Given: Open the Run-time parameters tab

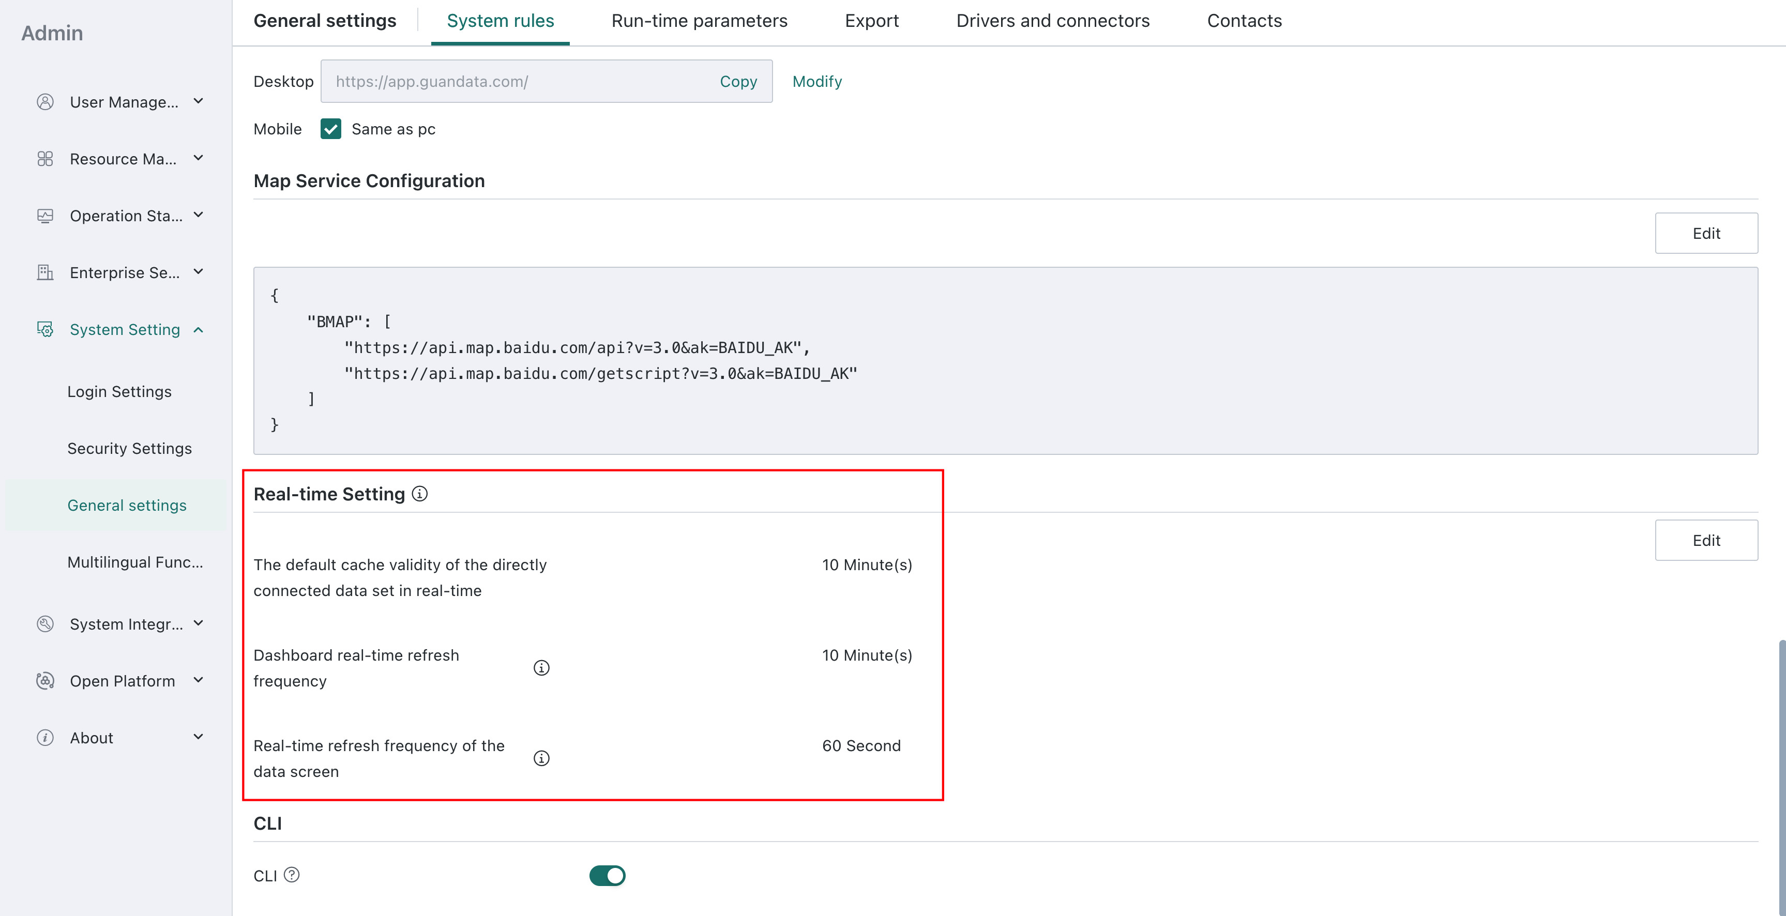Looking at the screenshot, I should [x=699, y=21].
